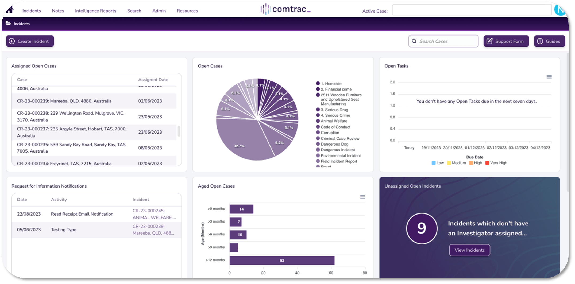Open the Open Tasks chart hamburger menu
This screenshot has width=575, height=284.
coord(549,77)
